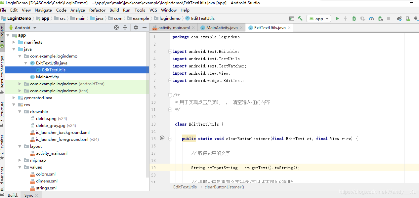Start debugging via the Debug bug icon
The width and height of the screenshot is (419, 198).
point(354,18)
